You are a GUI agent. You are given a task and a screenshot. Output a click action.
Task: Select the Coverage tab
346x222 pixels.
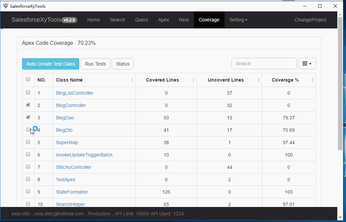click(x=209, y=20)
